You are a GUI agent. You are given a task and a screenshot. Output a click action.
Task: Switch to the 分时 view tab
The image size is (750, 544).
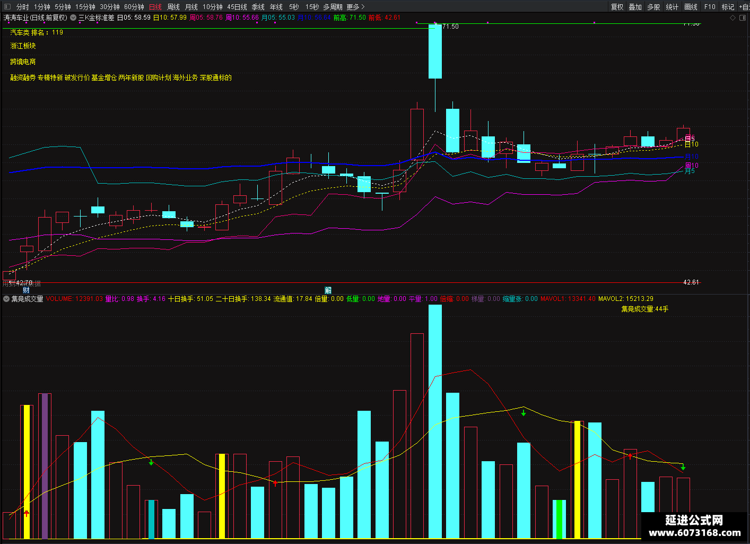22,7
